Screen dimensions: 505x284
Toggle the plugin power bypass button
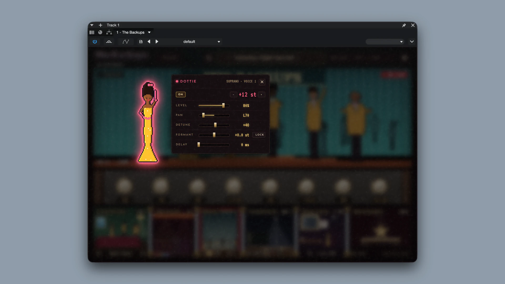tap(95, 42)
